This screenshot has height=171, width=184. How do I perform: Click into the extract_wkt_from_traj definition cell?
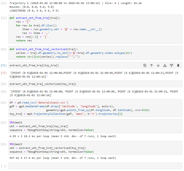click(x=95, y=29)
